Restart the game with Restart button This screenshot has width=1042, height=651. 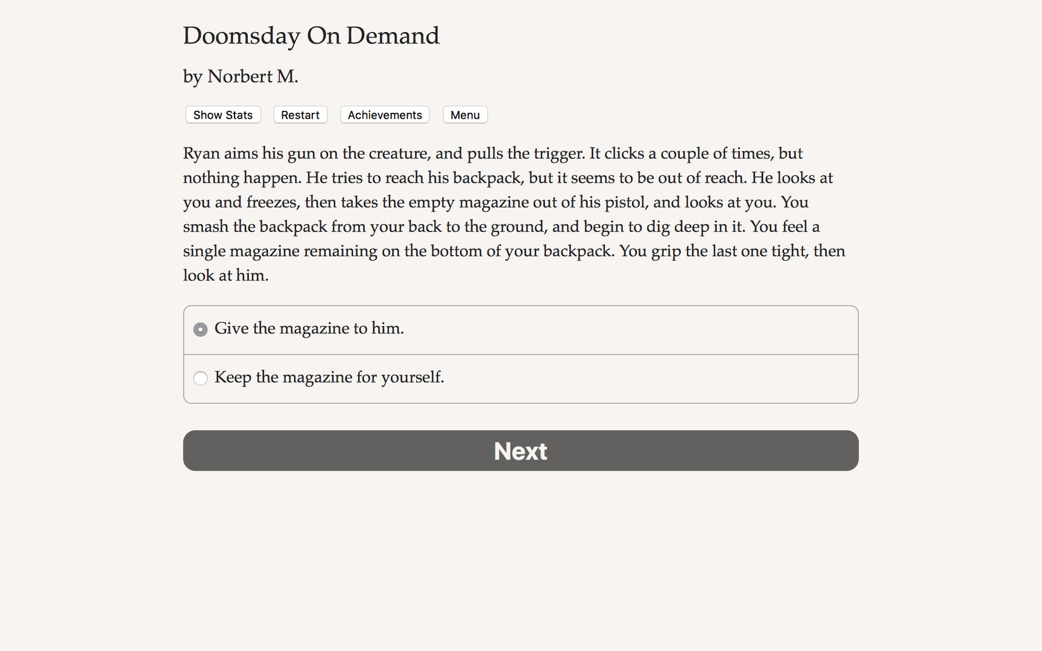[300, 115]
